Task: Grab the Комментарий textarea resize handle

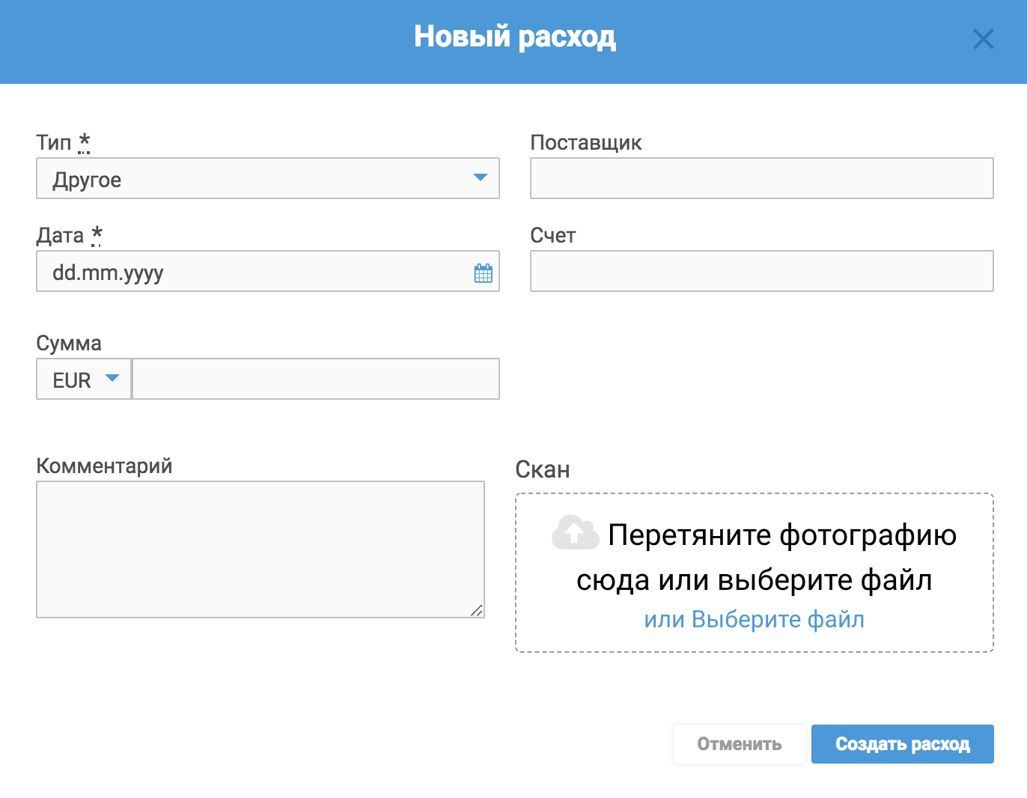Action: pyautogui.click(x=477, y=611)
